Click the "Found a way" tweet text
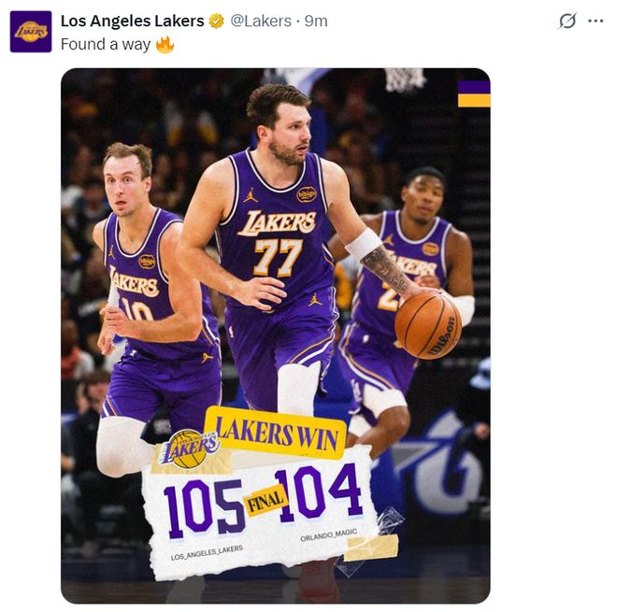The image size is (617, 612). pyautogui.click(x=106, y=44)
